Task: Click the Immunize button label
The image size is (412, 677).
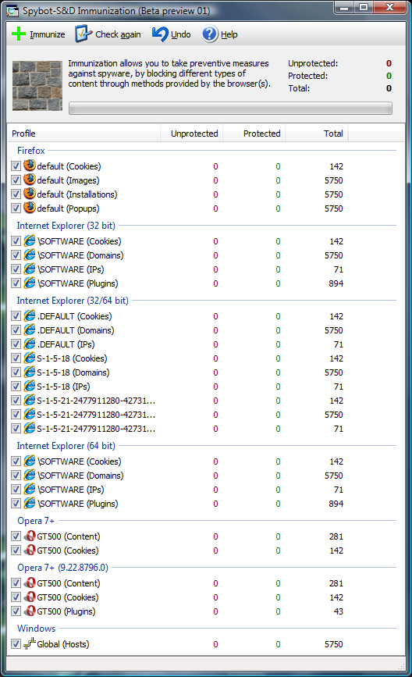Action: pos(48,34)
